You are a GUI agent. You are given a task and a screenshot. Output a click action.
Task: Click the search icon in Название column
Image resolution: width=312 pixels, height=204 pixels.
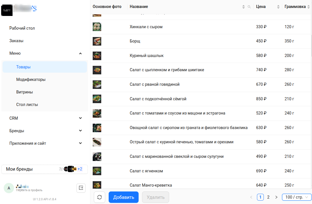click(249, 7)
